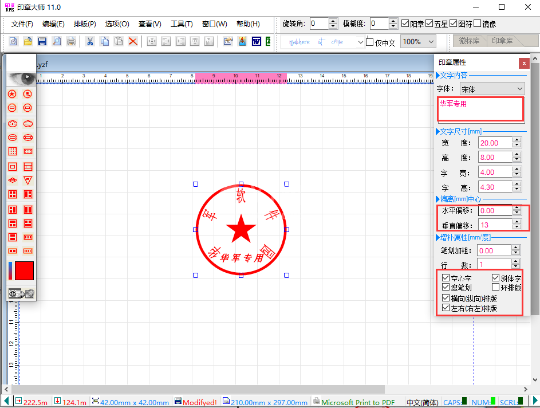Export to Word via W icon
The width and height of the screenshot is (540, 408).
[257, 42]
